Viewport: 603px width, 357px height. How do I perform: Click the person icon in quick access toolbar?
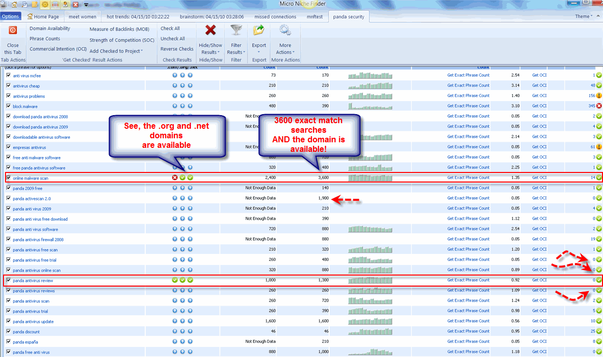65,5
